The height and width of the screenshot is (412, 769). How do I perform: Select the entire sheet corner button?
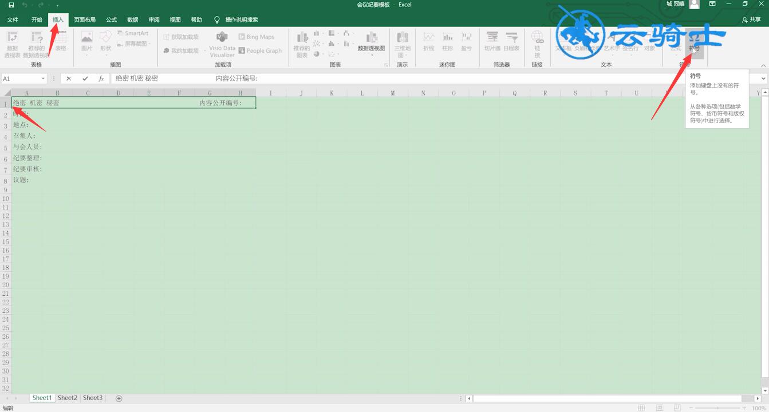[6, 93]
